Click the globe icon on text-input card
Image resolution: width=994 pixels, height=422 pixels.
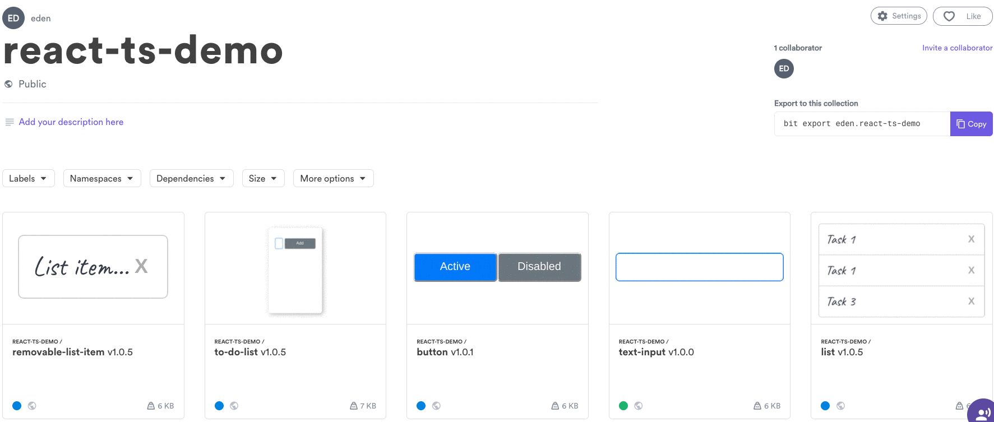coord(639,406)
